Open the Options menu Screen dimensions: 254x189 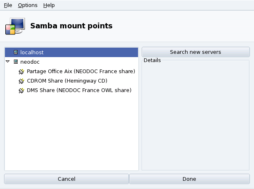(27, 5)
